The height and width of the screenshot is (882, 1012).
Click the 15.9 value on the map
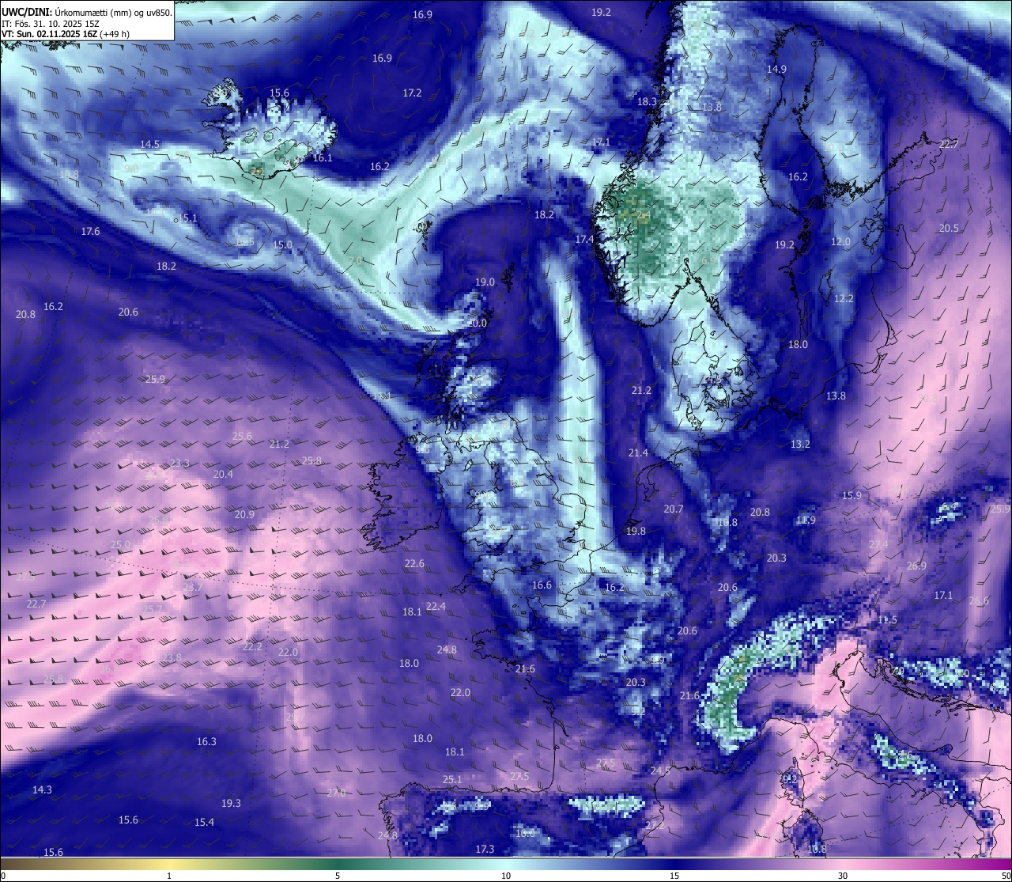(852, 495)
